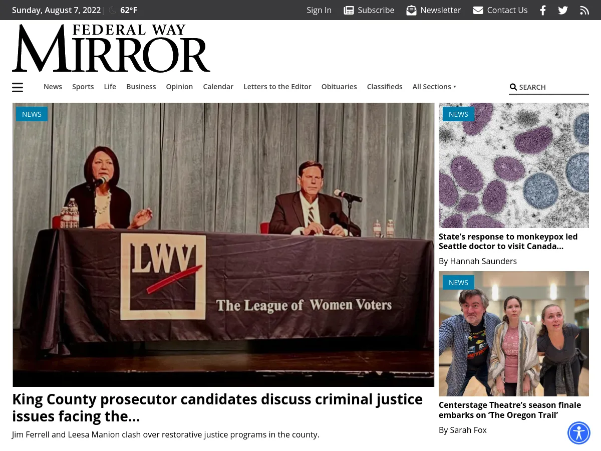Click the NEWS tag on monkeypox image
This screenshot has height=451, width=601.
458,114
